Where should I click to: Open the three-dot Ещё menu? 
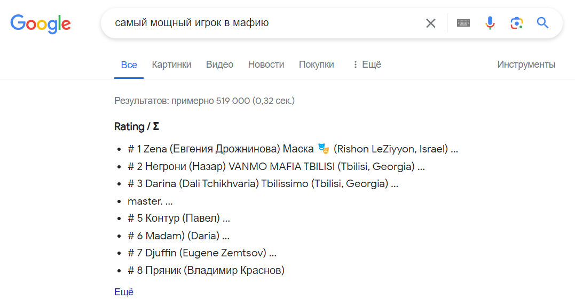tap(367, 64)
